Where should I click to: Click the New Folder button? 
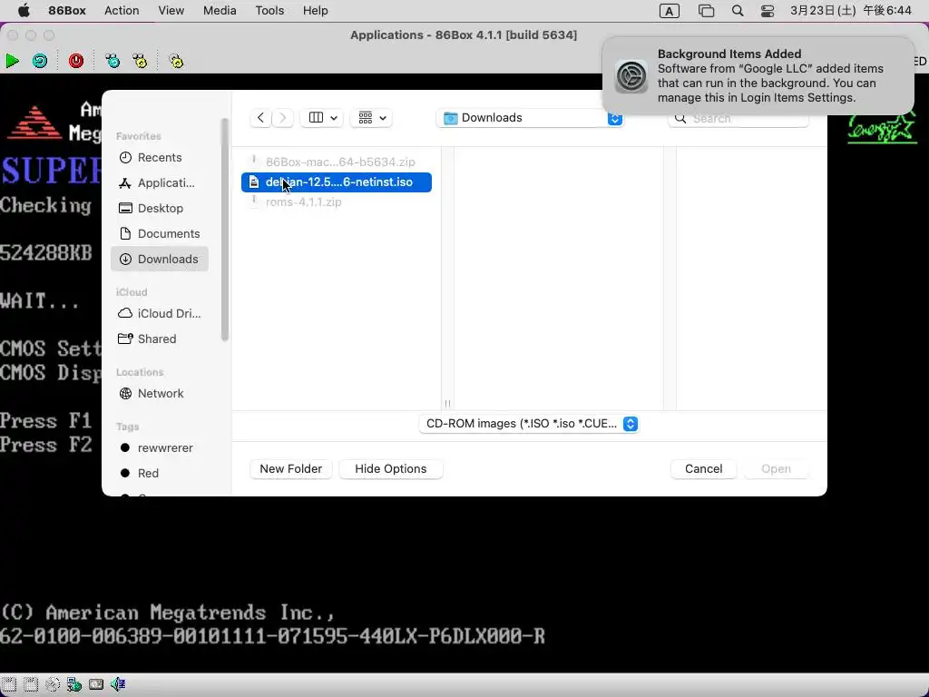[291, 469]
